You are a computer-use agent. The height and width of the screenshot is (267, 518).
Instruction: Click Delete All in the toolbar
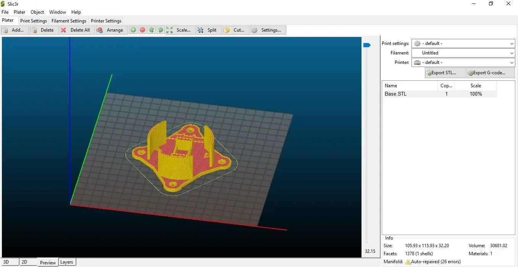[x=77, y=30]
